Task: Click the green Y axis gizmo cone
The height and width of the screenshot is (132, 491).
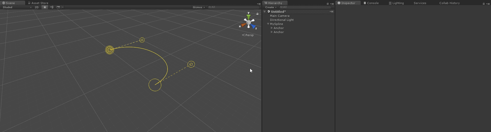Action: 248,17
